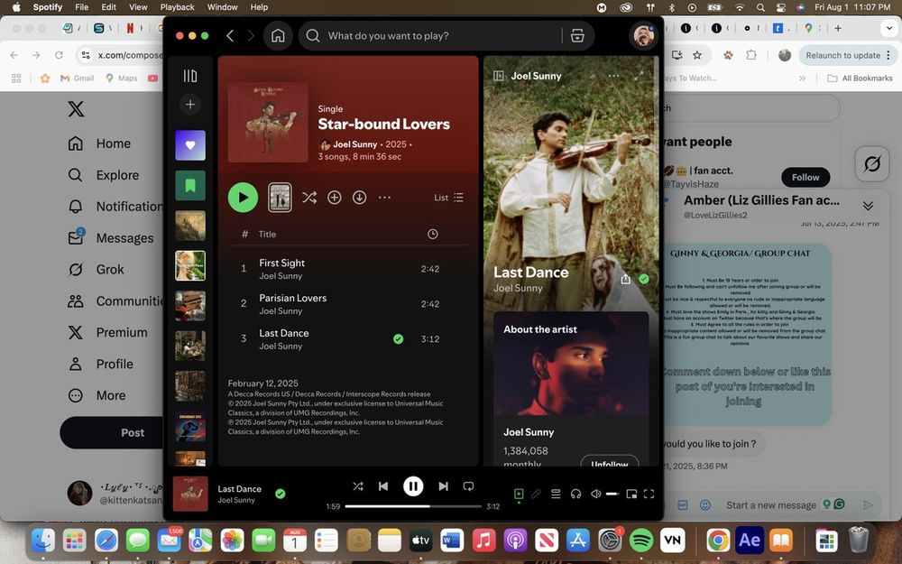Open more options (three dots) for Star-bound Lovers
The width and height of the screenshot is (902, 564).
384,198
